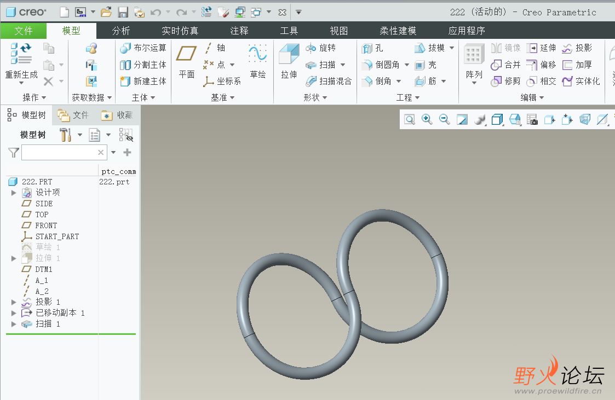Select the Extrude (拉伸) tool
The width and height of the screenshot is (615, 400).
pos(289,61)
